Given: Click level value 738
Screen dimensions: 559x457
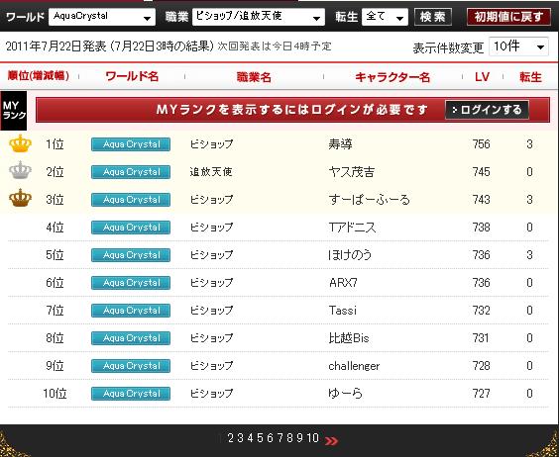Looking at the screenshot, I should [482, 228].
